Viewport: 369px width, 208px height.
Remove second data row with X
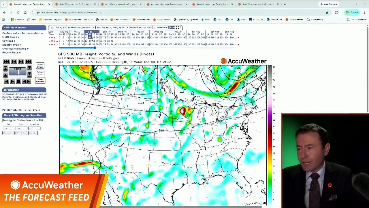point(54,41)
